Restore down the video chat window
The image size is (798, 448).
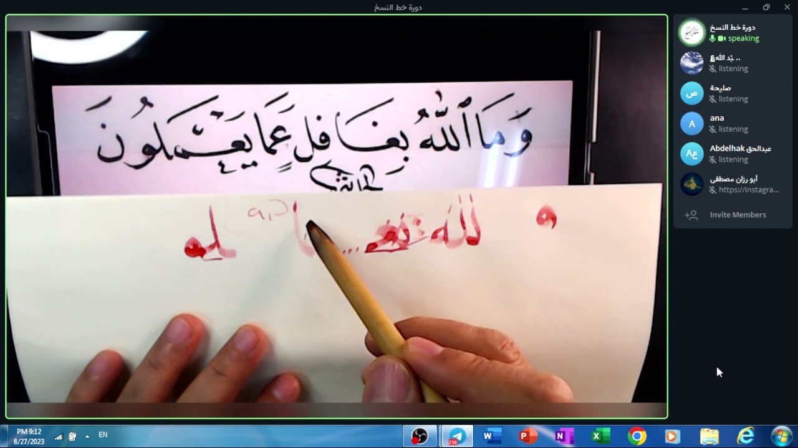coord(766,7)
